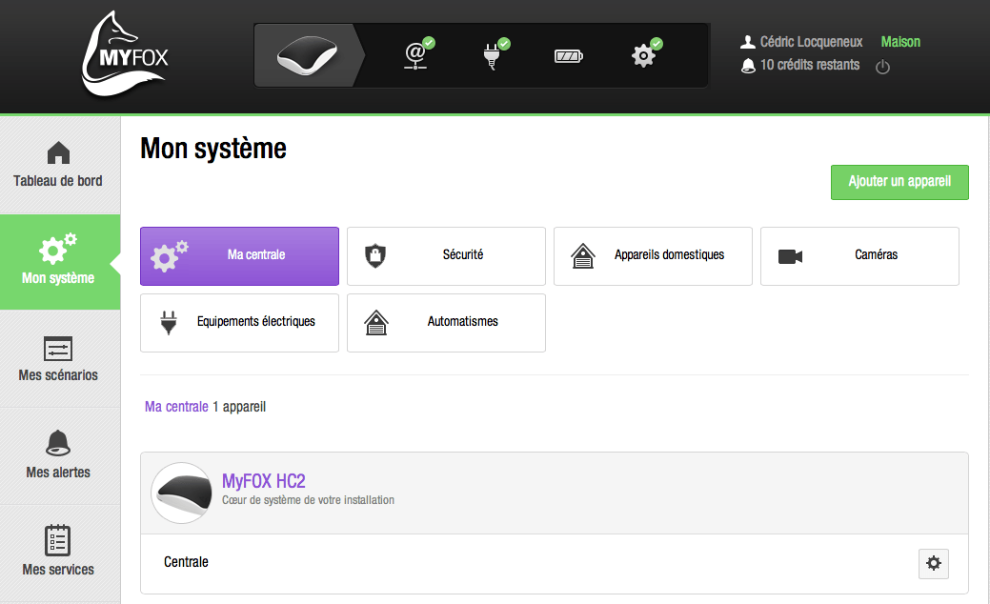Open Mes scénarios section
Image resolution: width=990 pixels, height=604 pixels.
coord(59,358)
